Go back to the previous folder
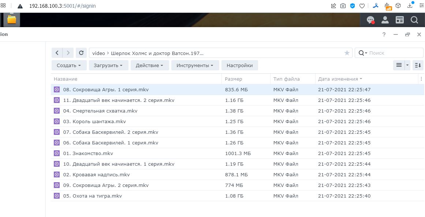 point(57,53)
